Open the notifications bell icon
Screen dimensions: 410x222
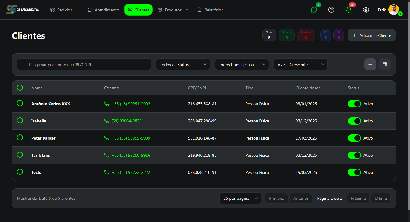(349, 10)
